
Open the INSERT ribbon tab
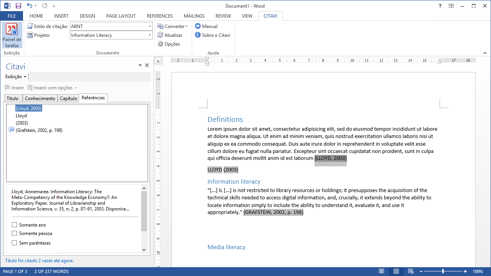[61, 16]
